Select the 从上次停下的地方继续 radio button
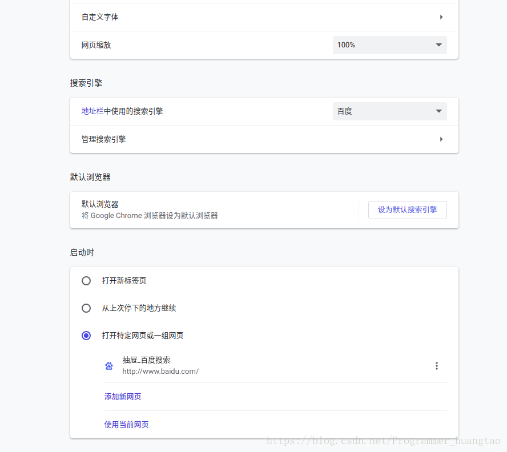This screenshot has width=507, height=452. [x=86, y=308]
